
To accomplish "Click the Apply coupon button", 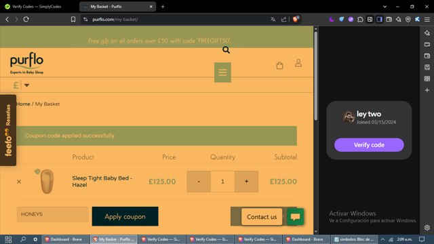I will (x=125, y=216).
